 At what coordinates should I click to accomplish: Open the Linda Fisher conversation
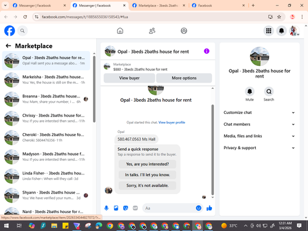tap(46, 176)
